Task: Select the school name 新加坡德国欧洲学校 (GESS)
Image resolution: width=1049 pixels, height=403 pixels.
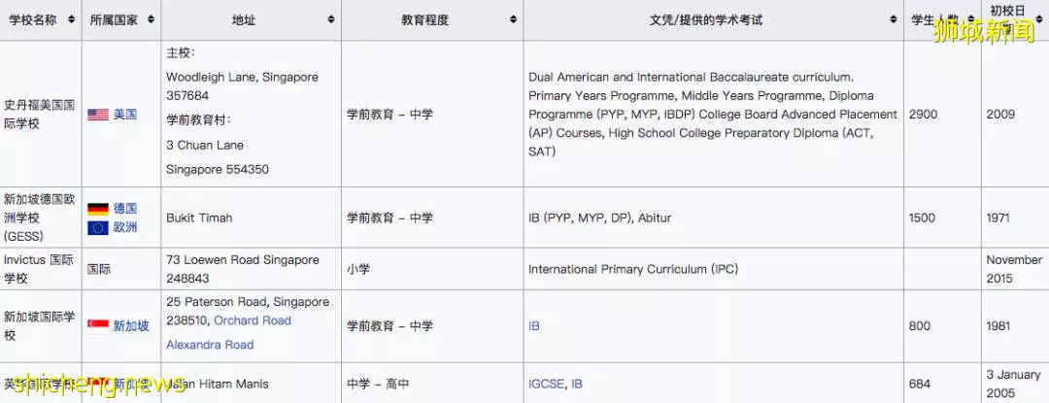Action: [x=40, y=218]
